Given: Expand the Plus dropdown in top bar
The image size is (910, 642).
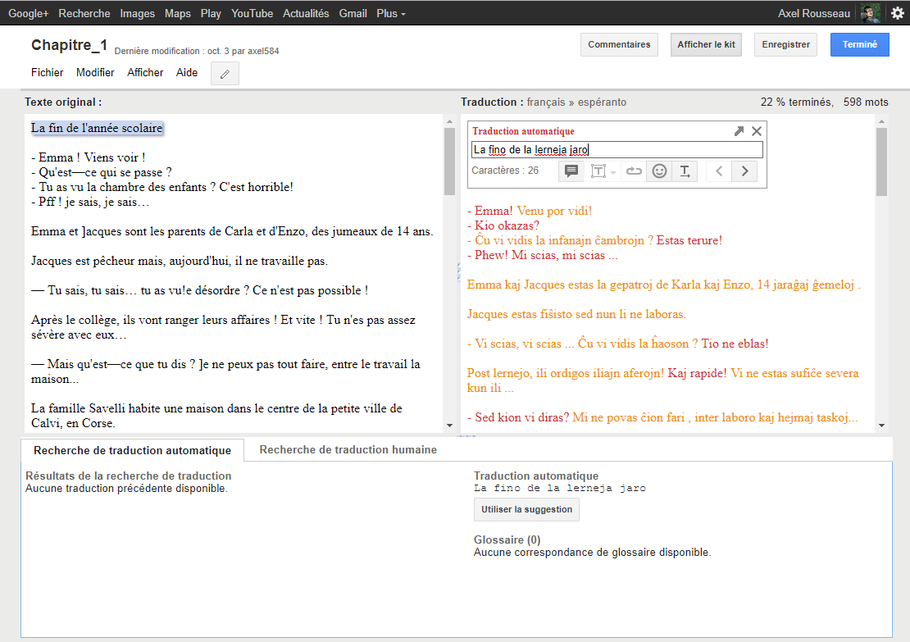Looking at the screenshot, I should pyautogui.click(x=391, y=14).
